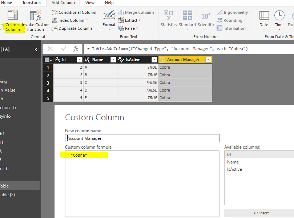Open the Format text menu
The width and height of the screenshot is (294, 218).
109,20
